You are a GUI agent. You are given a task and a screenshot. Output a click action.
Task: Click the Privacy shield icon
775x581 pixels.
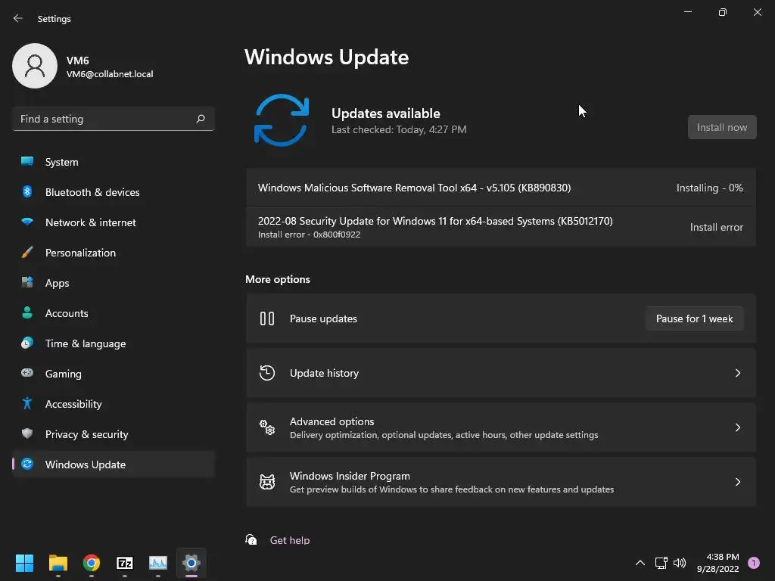pos(27,433)
